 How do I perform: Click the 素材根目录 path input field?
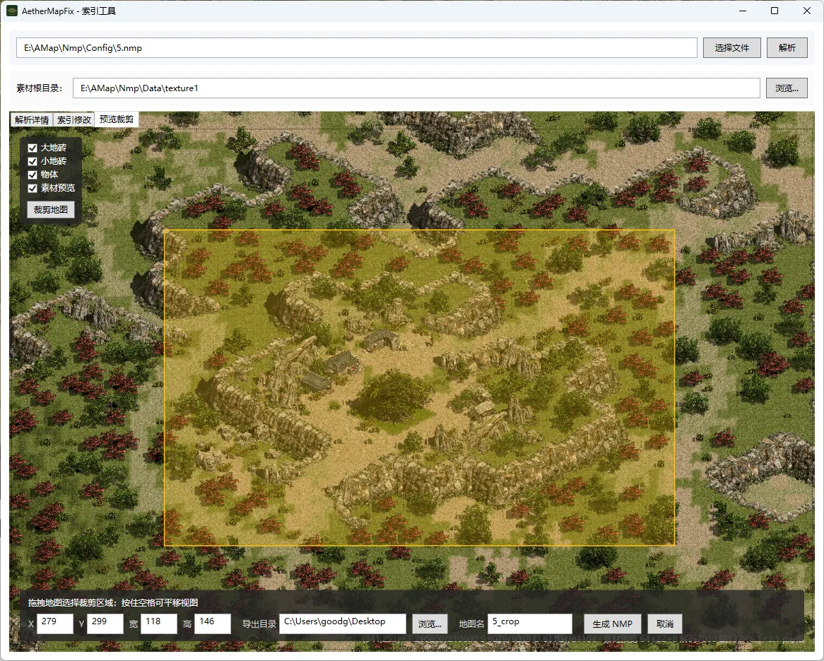pos(416,88)
